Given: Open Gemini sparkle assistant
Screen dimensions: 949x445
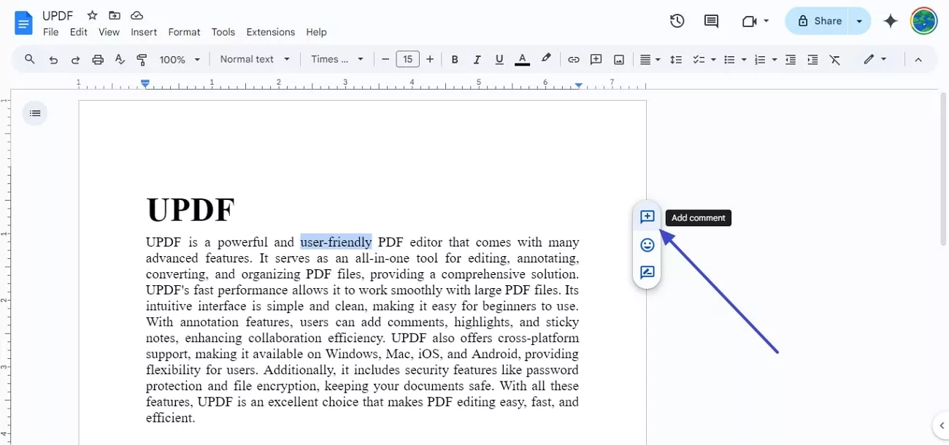Looking at the screenshot, I should coord(890,21).
